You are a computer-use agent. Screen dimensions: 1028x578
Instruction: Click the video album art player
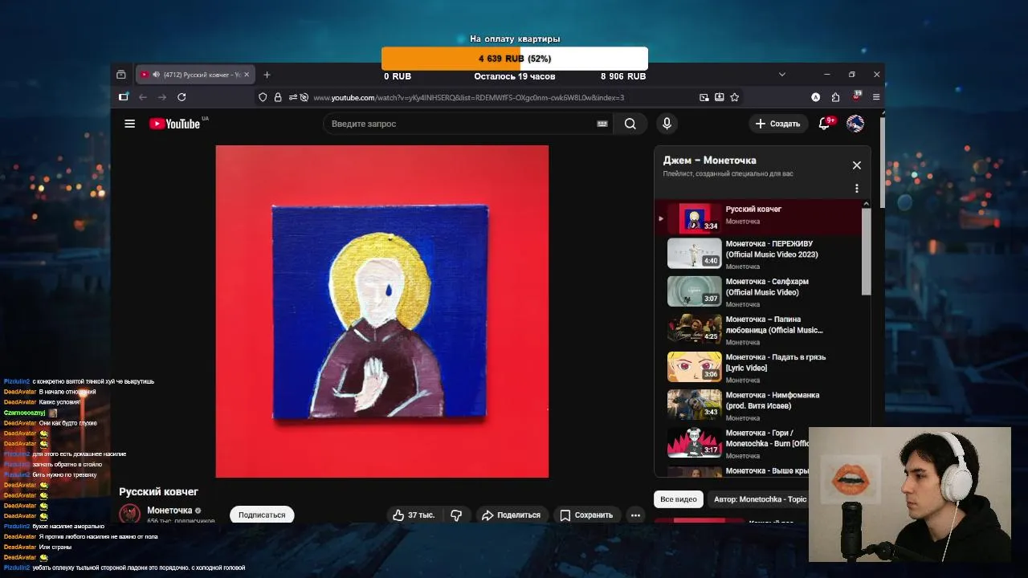[382, 311]
